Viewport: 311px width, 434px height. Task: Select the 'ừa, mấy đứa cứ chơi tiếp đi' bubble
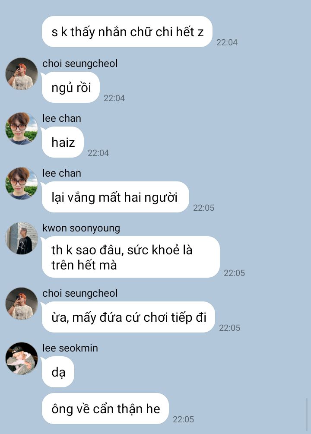pyautogui.click(x=128, y=317)
